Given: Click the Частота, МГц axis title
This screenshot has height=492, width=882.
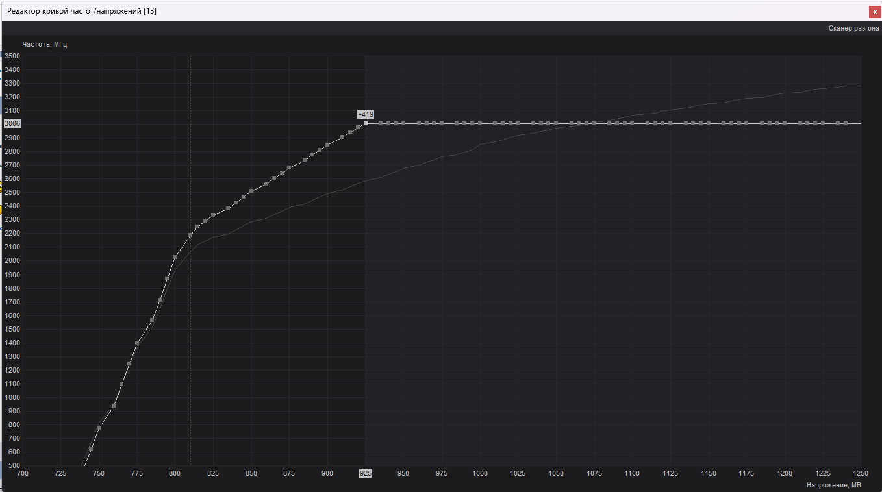Looking at the screenshot, I should coord(45,44).
